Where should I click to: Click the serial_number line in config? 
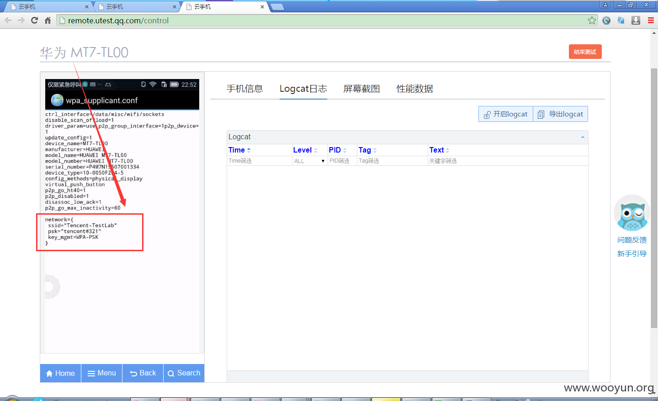(92, 167)
